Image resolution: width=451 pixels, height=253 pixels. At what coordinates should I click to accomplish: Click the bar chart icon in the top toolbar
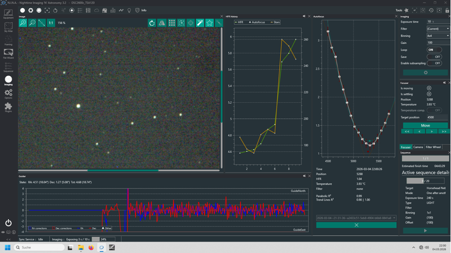(x=113, y=10)
